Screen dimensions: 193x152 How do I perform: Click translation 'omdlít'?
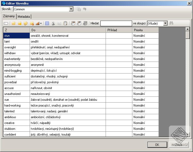(x=68, y=42)
